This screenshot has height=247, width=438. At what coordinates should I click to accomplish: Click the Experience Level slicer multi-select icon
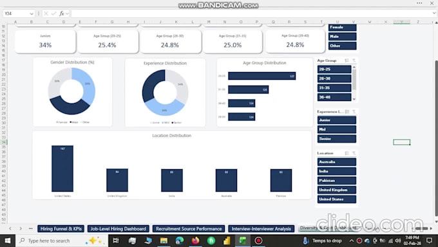347,112
